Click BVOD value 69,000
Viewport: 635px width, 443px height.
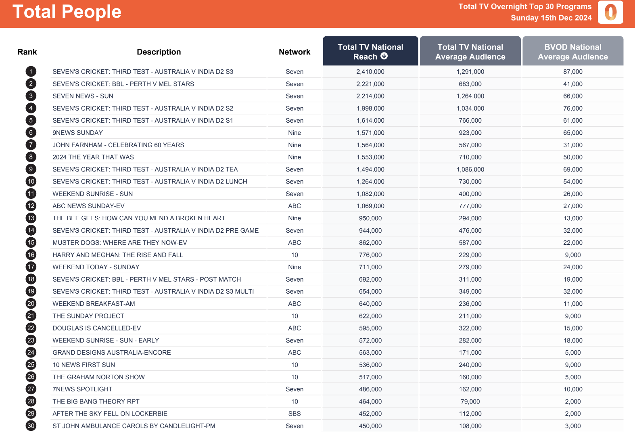click(573, 169)
